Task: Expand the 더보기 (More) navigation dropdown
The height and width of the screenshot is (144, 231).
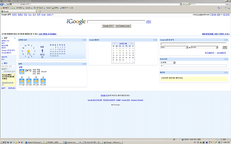Action: (x=50, y=14)
